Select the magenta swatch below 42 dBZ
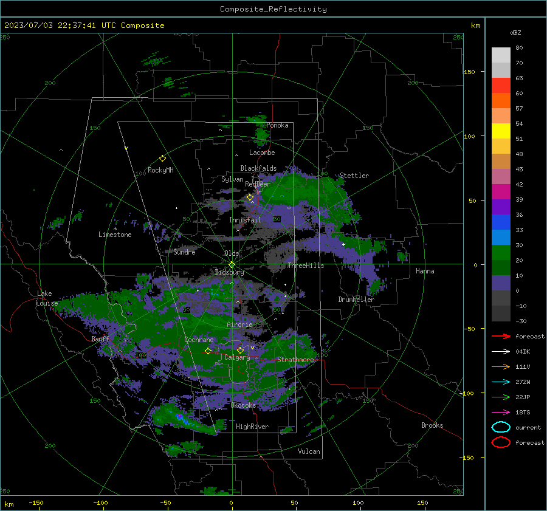The height and width of the screenshot is (511, 547). point(501,191)
